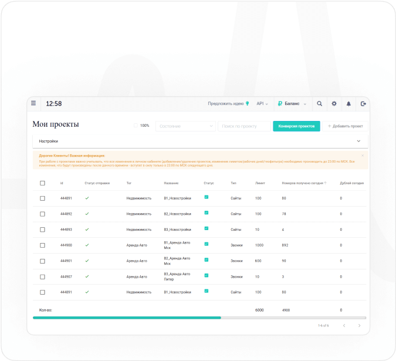Click the ruble icon beside Баланс
396x361 pixels.
(280, 103)
